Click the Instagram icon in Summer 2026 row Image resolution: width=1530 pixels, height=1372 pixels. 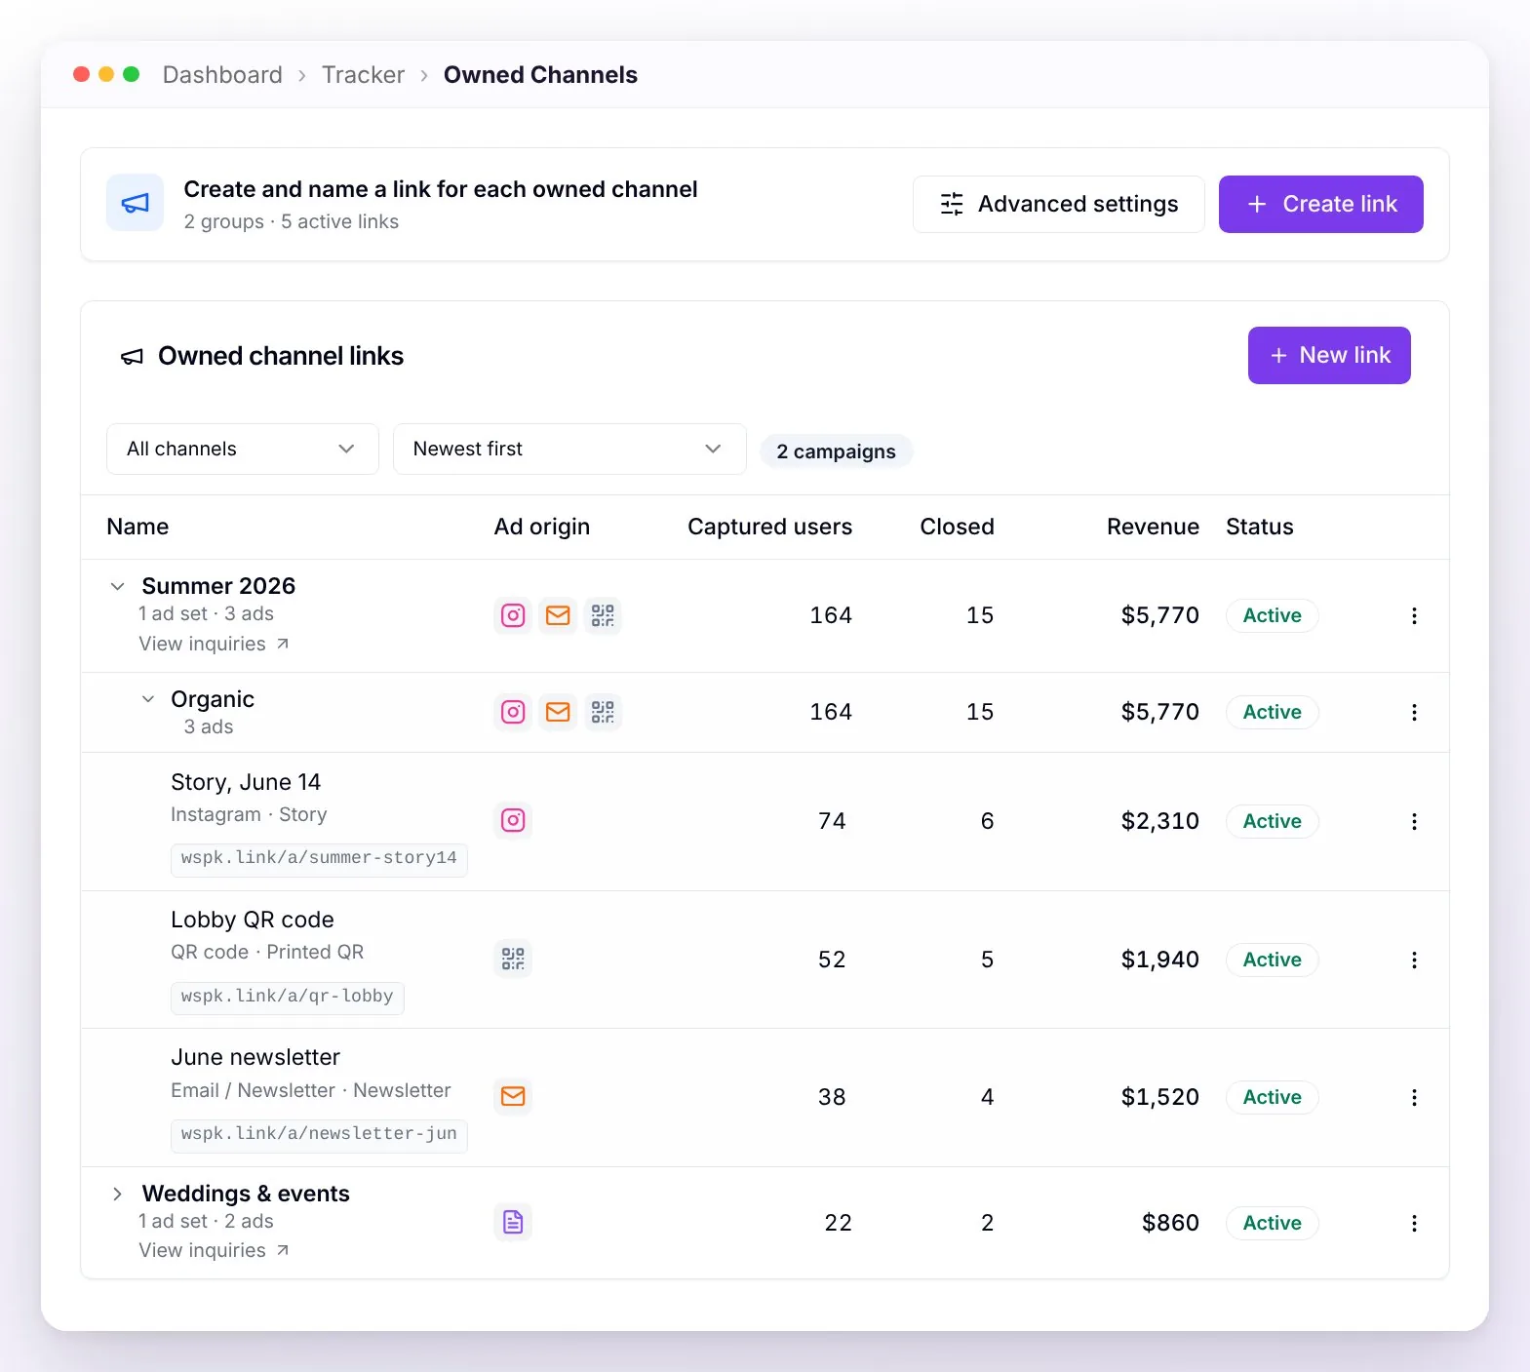point(513,615)
